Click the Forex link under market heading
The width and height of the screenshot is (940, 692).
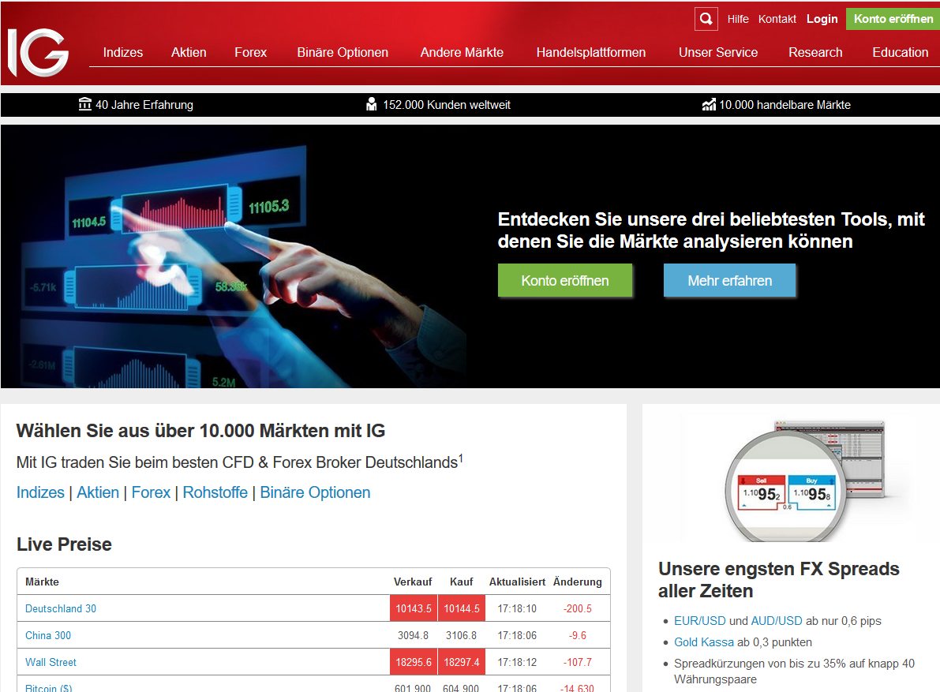(x=151, y=492)
